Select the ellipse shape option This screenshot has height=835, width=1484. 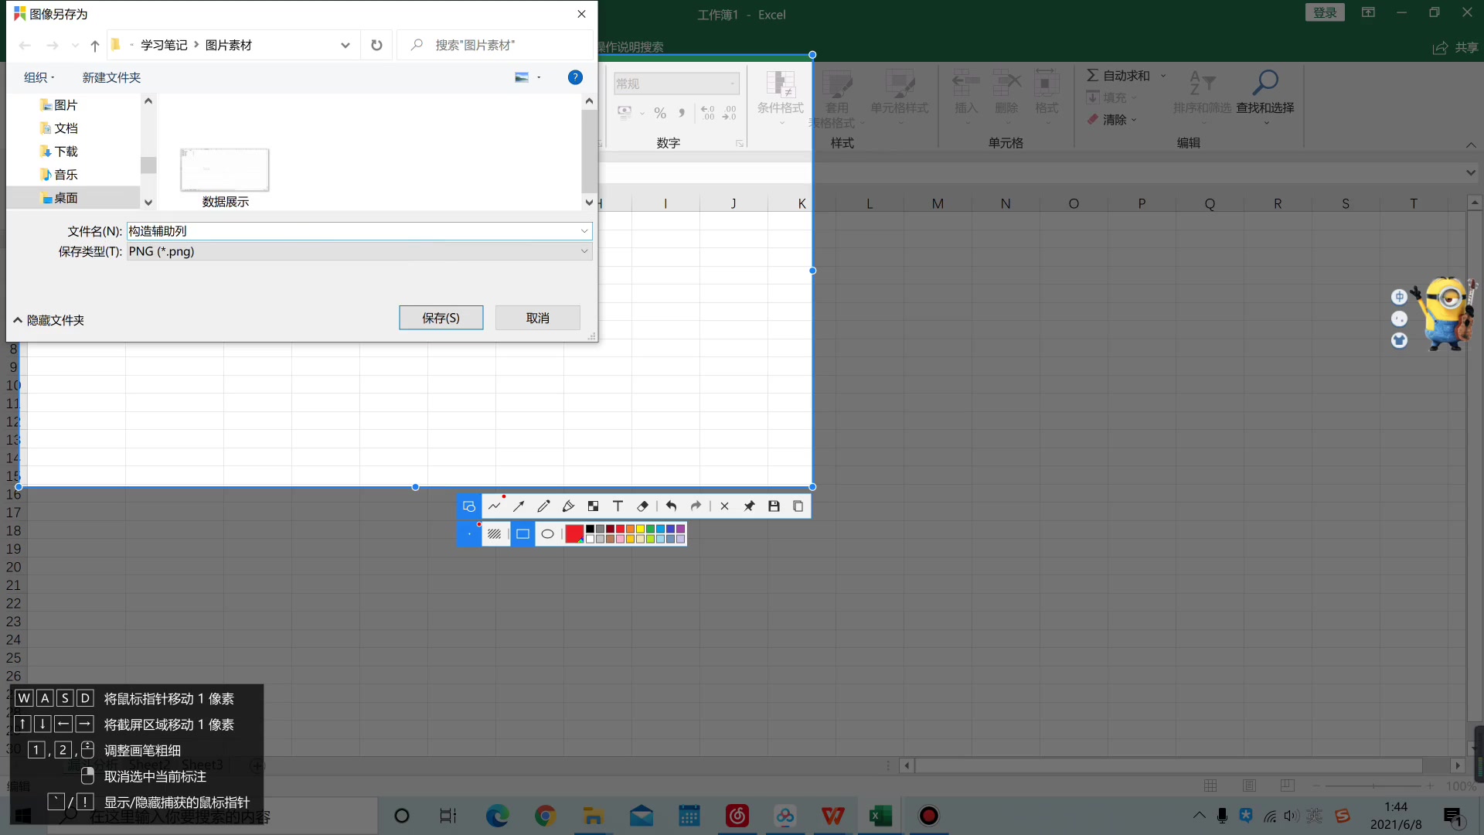(x=547, y=534)
